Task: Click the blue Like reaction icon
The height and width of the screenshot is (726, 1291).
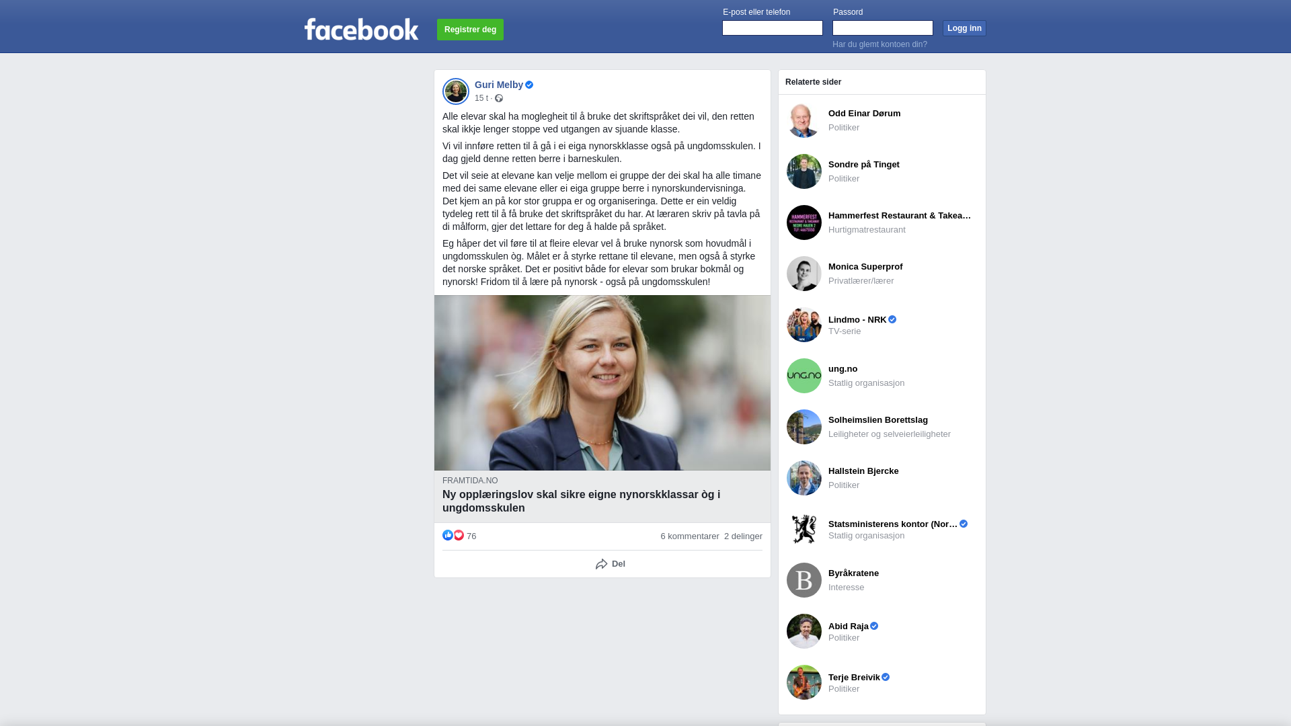Action: coord(448,535)
